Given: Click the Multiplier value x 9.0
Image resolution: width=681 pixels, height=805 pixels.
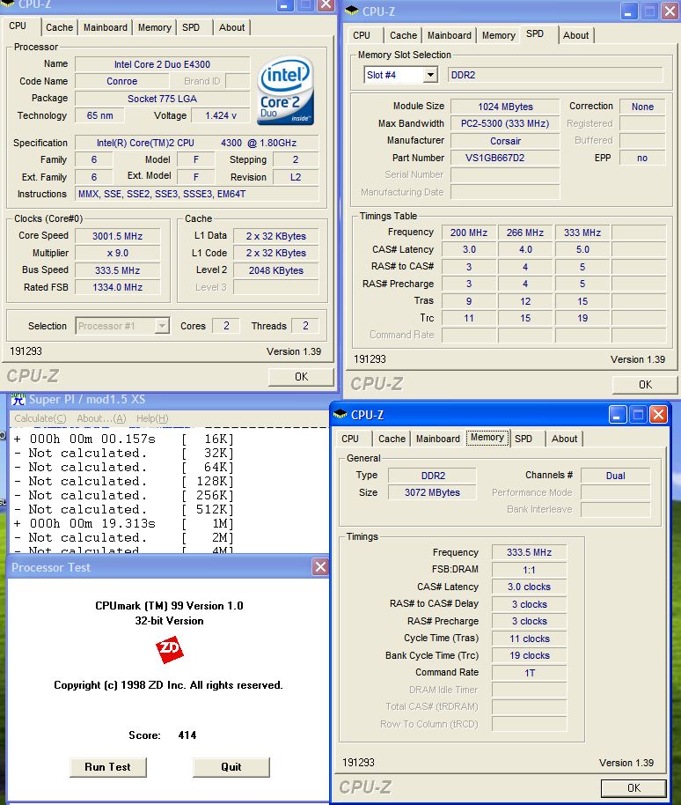Looking at the screenshot, I should [x=117, y=253].
